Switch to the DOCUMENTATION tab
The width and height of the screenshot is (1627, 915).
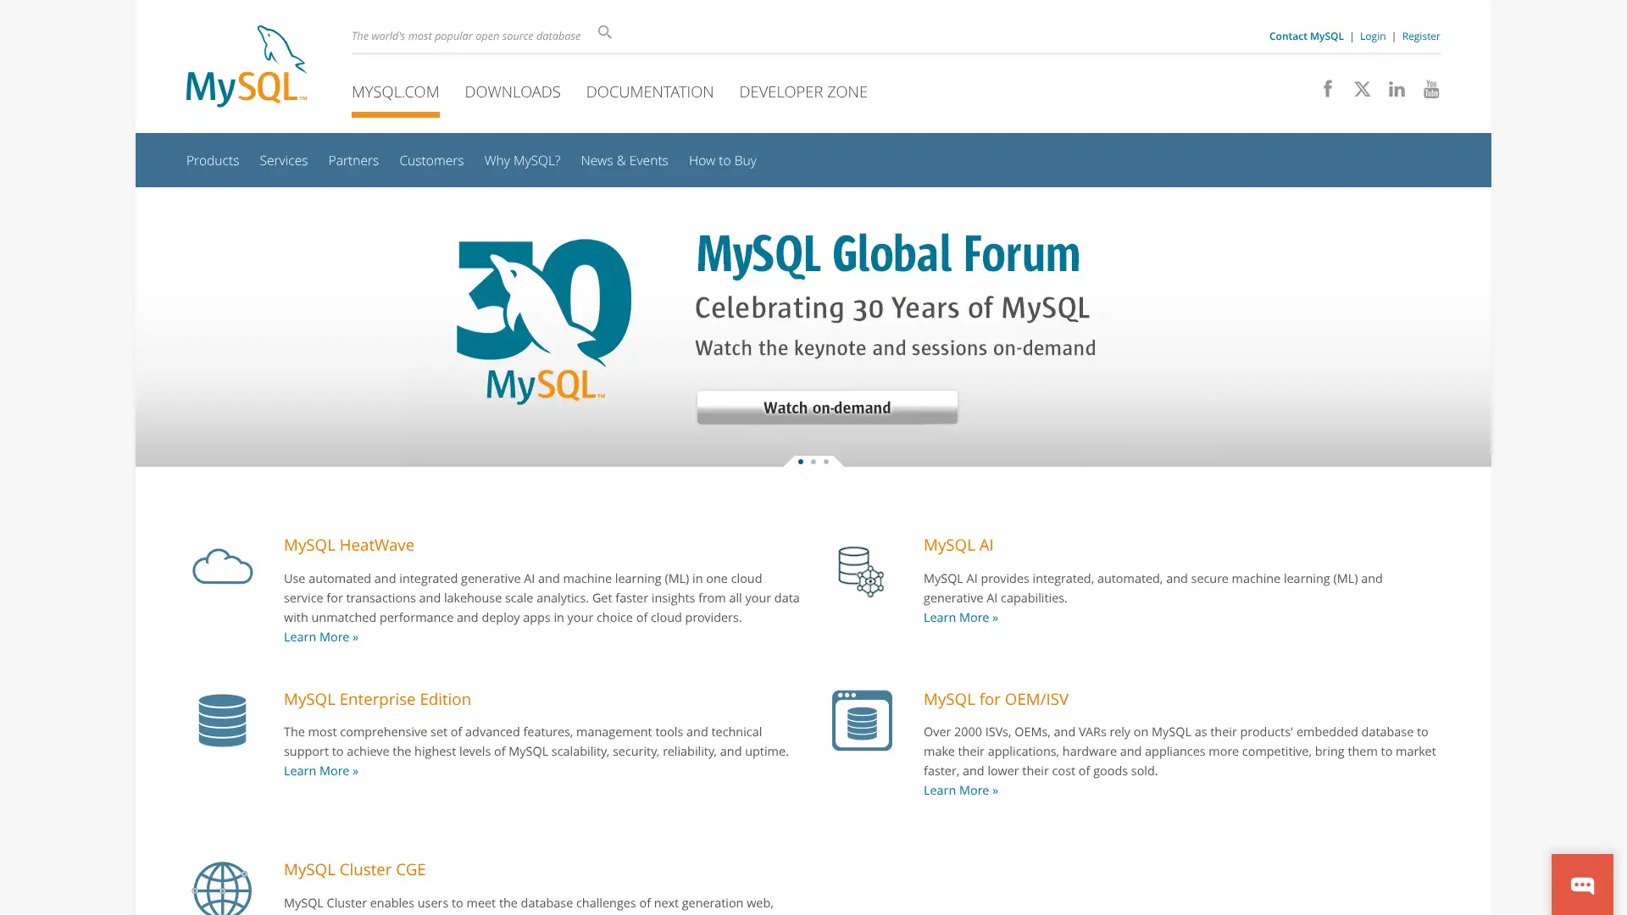pyautogui.click(x=650, y=91)
